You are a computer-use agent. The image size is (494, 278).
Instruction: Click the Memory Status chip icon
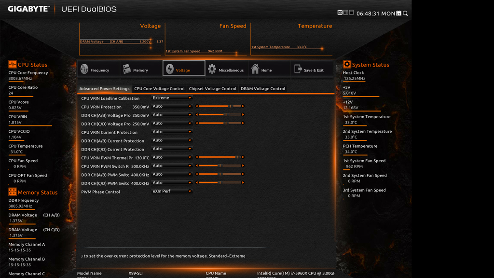click(x=13, y=192)
